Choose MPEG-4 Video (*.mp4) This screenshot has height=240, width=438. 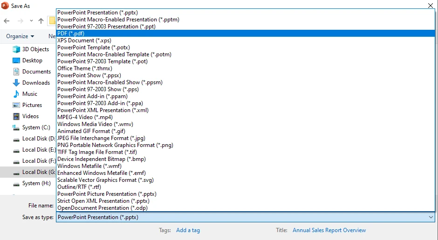click(246, 117)
